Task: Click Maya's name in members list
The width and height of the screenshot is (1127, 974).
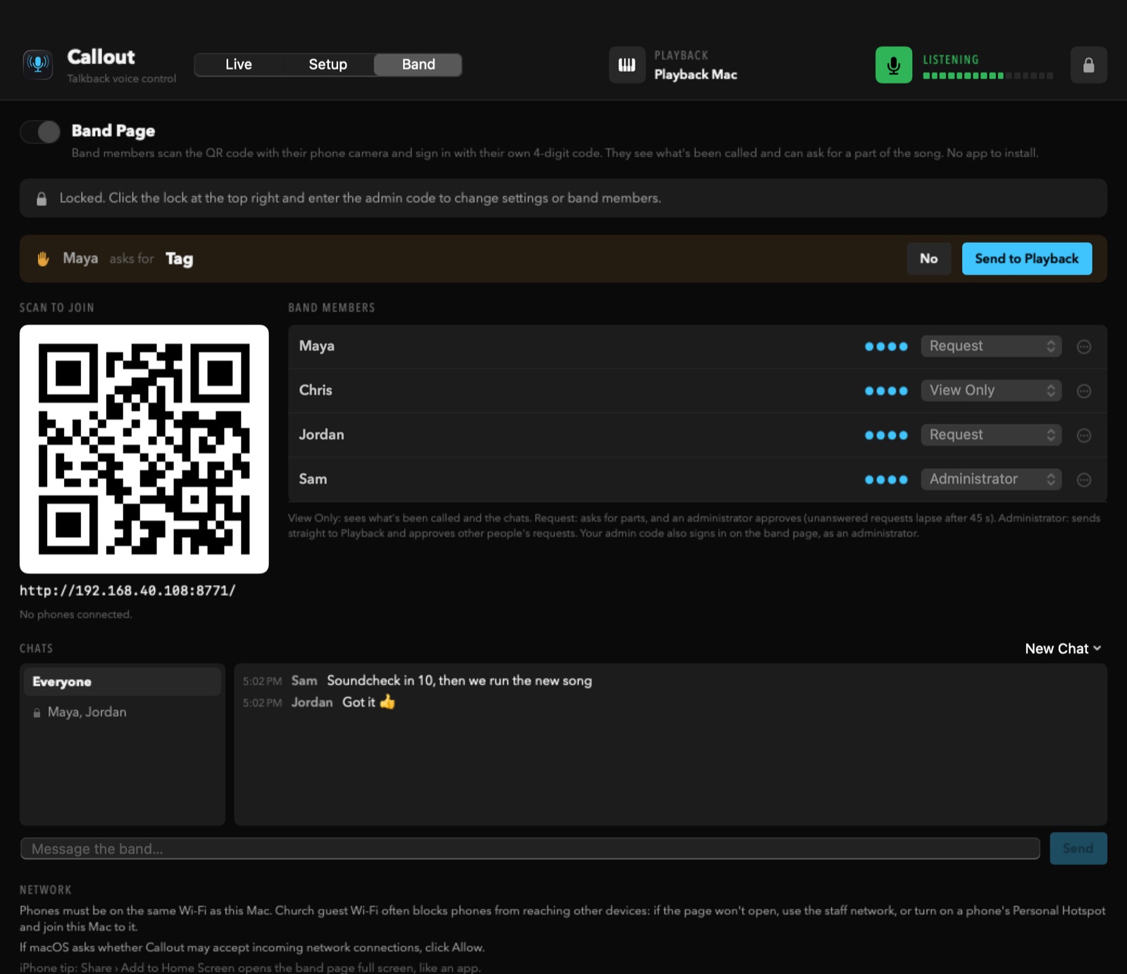Action: [x=317, y=346]
